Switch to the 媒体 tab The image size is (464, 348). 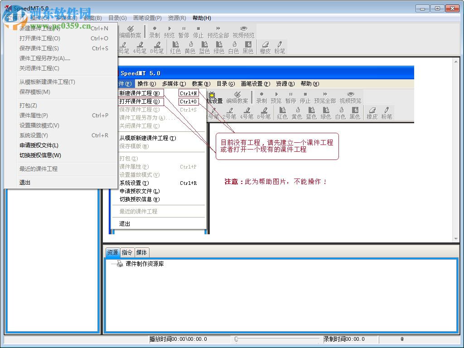(x=142, y=252)
